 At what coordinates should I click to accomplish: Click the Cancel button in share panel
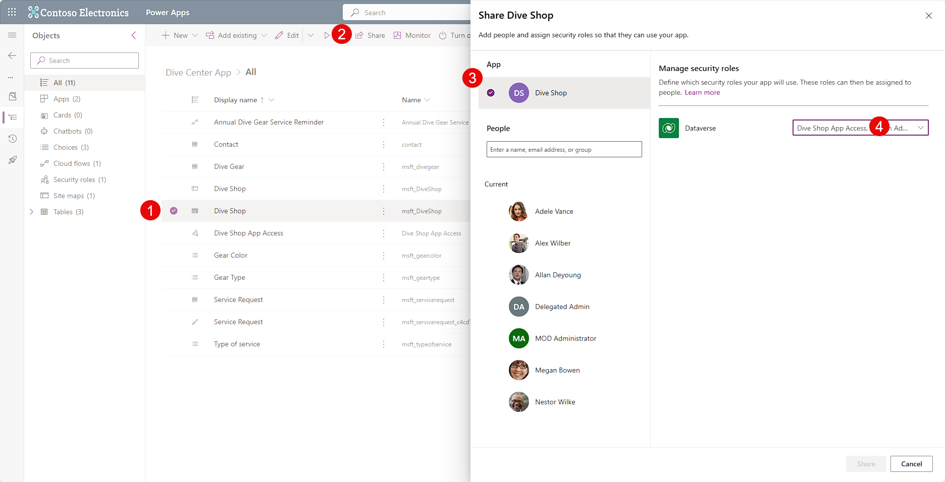click(911, 464)
